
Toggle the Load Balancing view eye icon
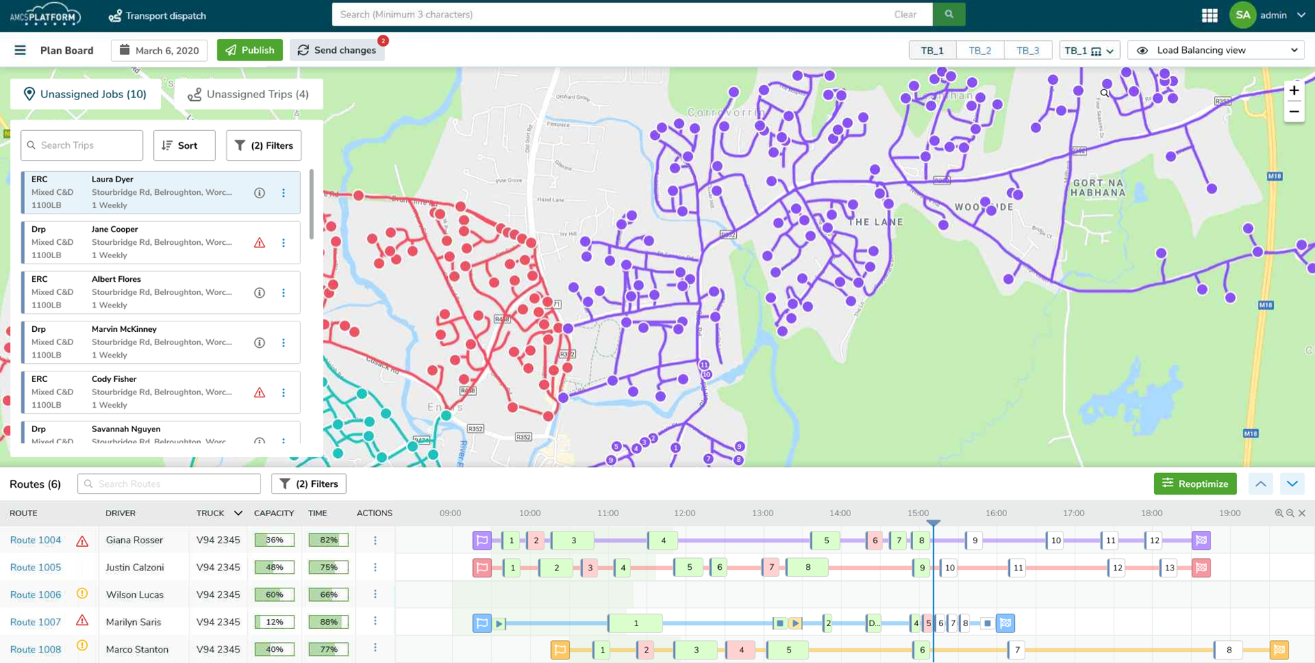pos(1142,49)
